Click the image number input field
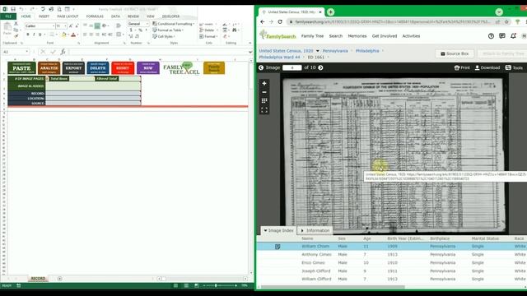 click(x=292, y=67)
